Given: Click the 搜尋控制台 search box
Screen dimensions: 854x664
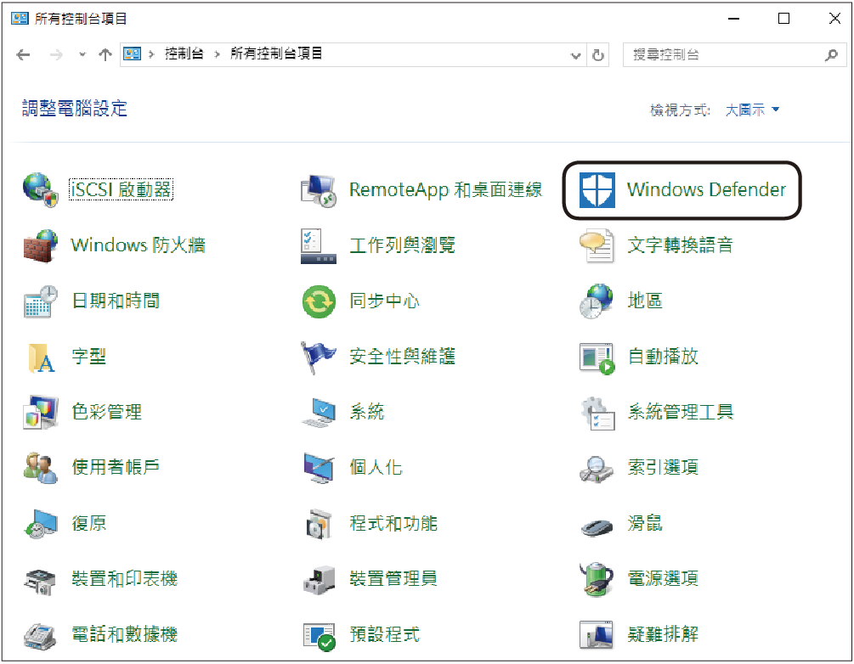Looking at the screenshot, I should pyautogui.click(x=735, y=55).
